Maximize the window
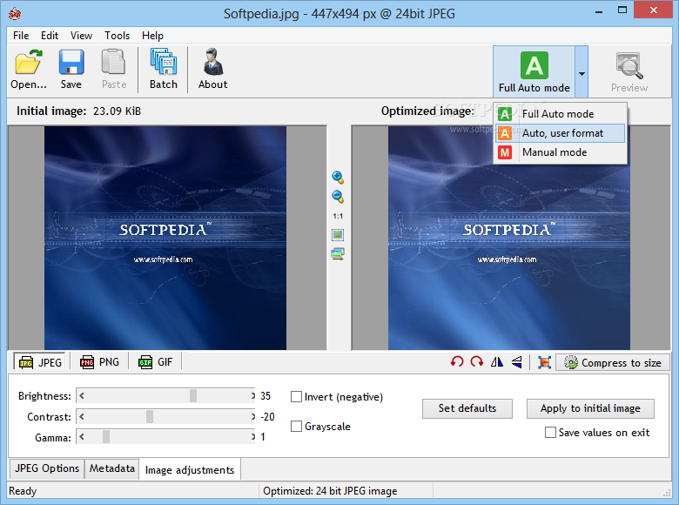The image size is (679, 505). click(x=622, y=10)
